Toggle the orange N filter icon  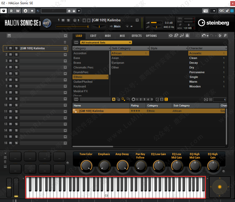tap(114, 99)
